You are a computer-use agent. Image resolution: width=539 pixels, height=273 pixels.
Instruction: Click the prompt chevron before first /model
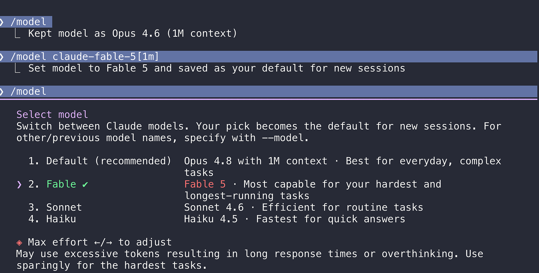tap(2, 22)
